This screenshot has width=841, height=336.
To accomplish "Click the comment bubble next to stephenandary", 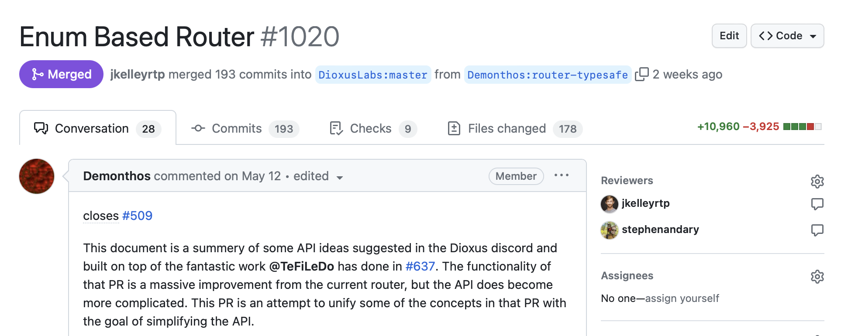I will (x=817, y=230).
